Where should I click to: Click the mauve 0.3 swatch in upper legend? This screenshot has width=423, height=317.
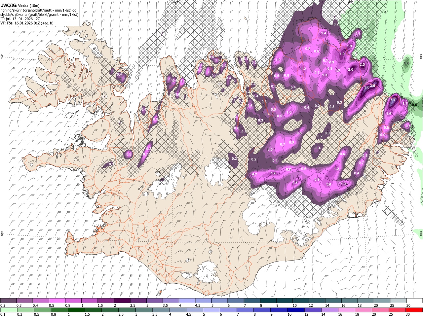[x=24, y=300]
